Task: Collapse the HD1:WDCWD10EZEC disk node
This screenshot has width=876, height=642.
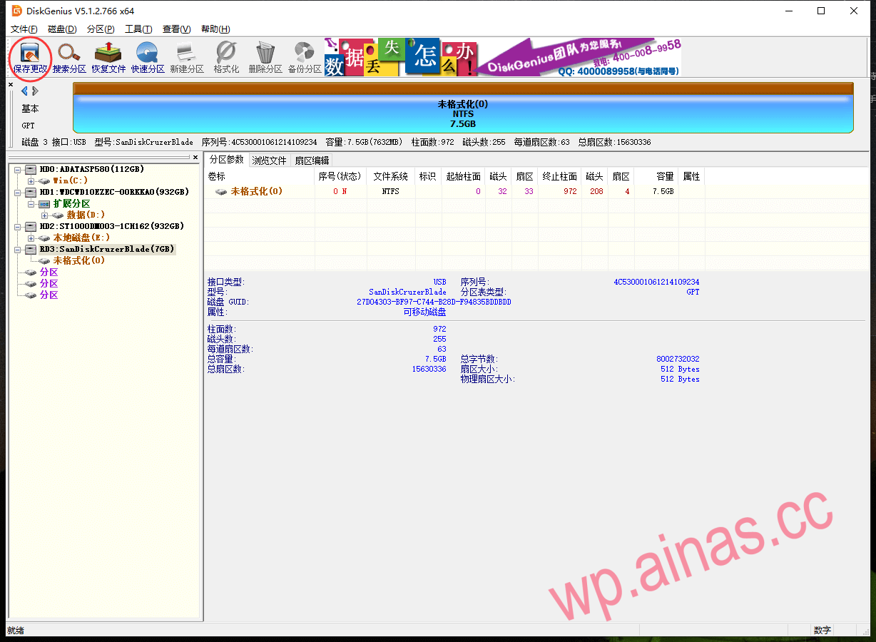Action: pos(17,193)
